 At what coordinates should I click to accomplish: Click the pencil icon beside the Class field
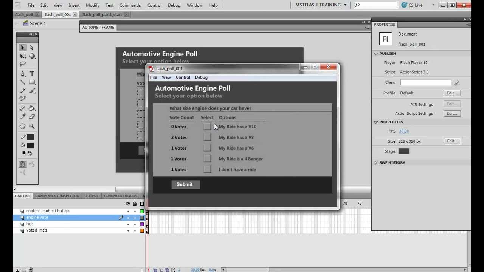[x=457, y=82]
